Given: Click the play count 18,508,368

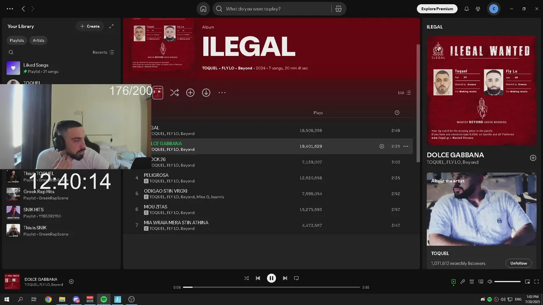Looking at the screenshot, I should point(311,130).
